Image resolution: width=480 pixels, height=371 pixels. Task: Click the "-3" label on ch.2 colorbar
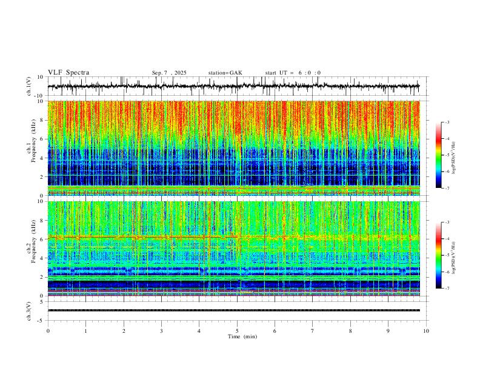click(x=447, y=222)
